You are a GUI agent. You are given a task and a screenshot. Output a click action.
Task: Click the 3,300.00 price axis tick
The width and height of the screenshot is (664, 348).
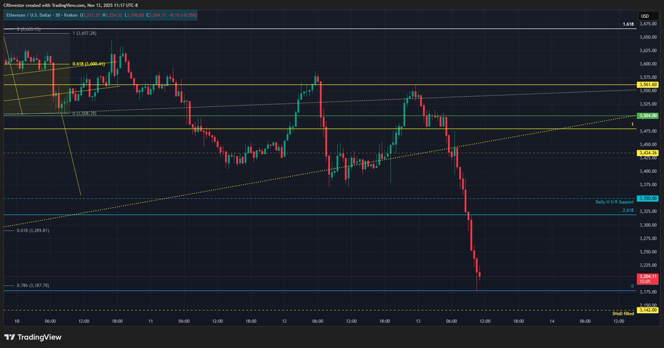click(648, 225)
